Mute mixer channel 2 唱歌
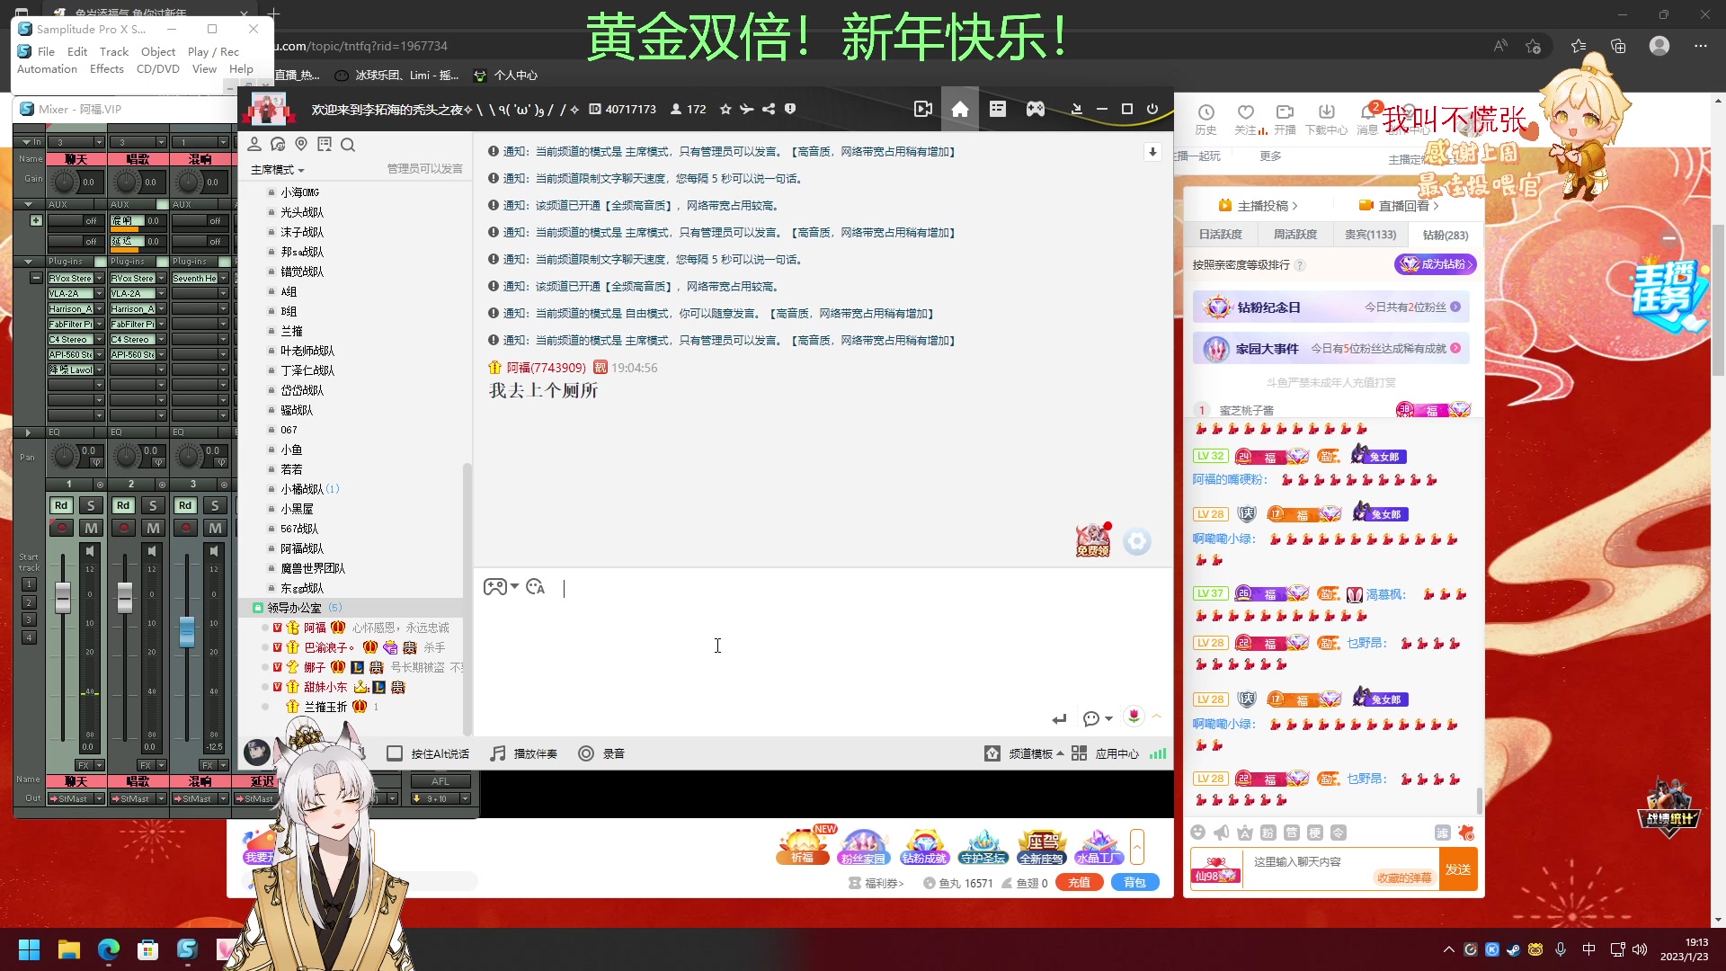This screenshot has height=971, width=1726. [154, 528]
